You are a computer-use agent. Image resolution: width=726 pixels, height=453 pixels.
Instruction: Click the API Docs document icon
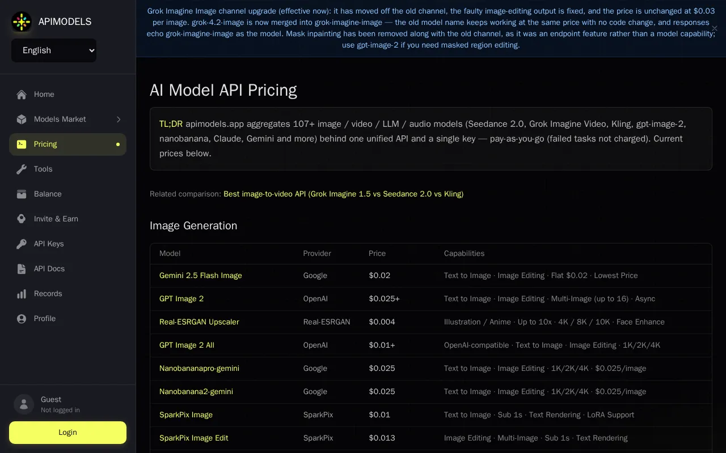coord(22,269)
